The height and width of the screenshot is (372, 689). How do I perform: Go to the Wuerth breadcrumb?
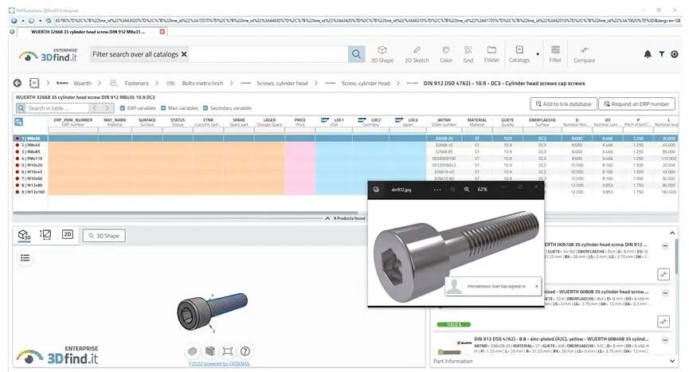click(x=82, y=83)
